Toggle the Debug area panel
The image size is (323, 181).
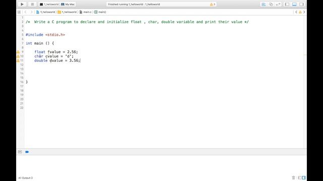tap(294, 5)
